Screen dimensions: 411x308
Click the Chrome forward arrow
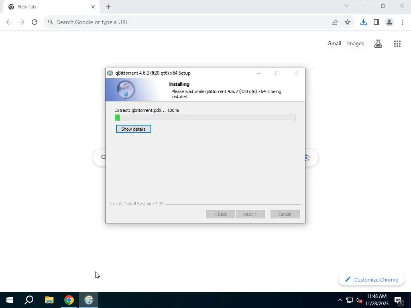click(22, 22)
